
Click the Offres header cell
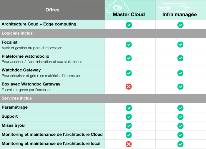pos(52,10)
